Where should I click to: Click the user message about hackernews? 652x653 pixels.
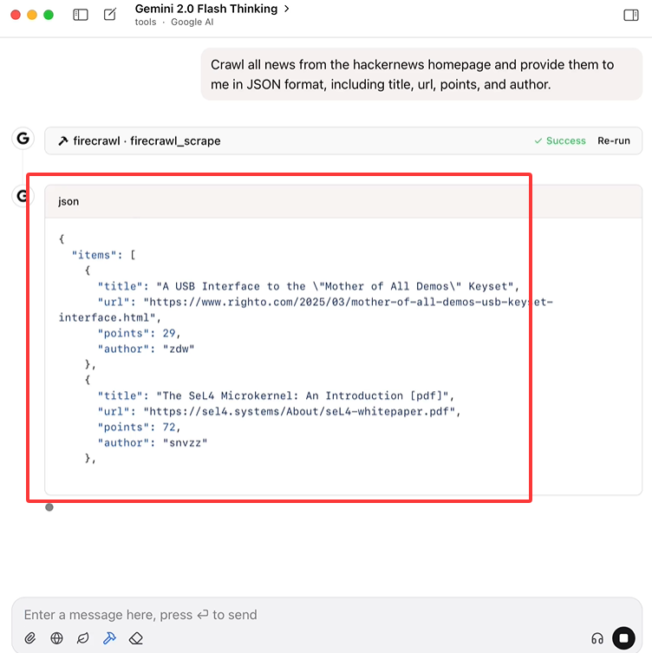421,74
